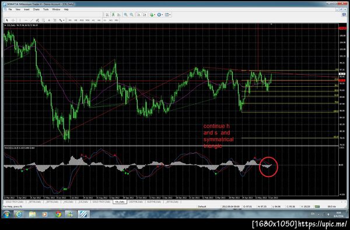Image resolution: width=350 pixels, height=230 pixels.
Task: Open the chart templates button
Action: pyautogui.click(x=166, y=15)
